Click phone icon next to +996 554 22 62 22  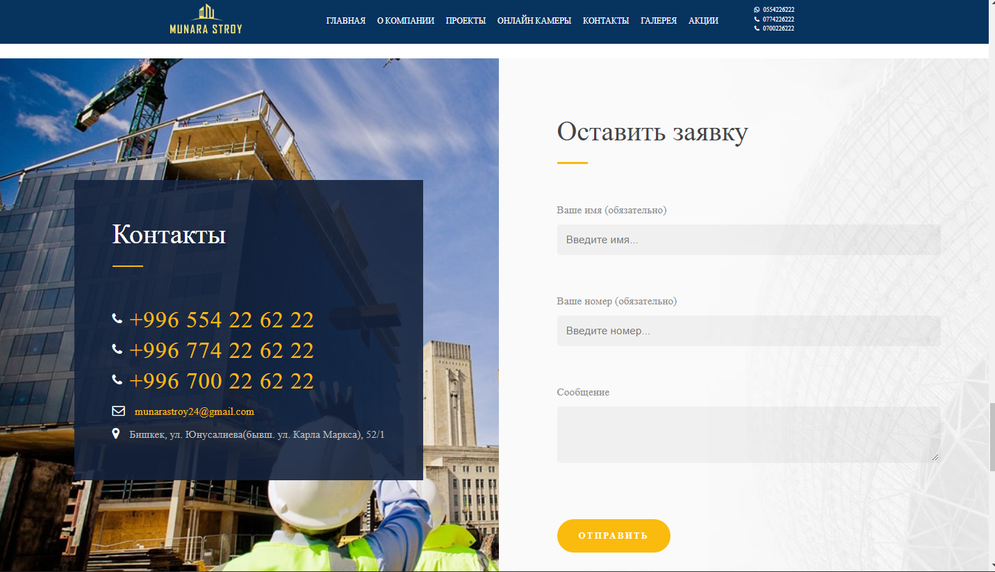pyautogui.click(x=117, y=318)
